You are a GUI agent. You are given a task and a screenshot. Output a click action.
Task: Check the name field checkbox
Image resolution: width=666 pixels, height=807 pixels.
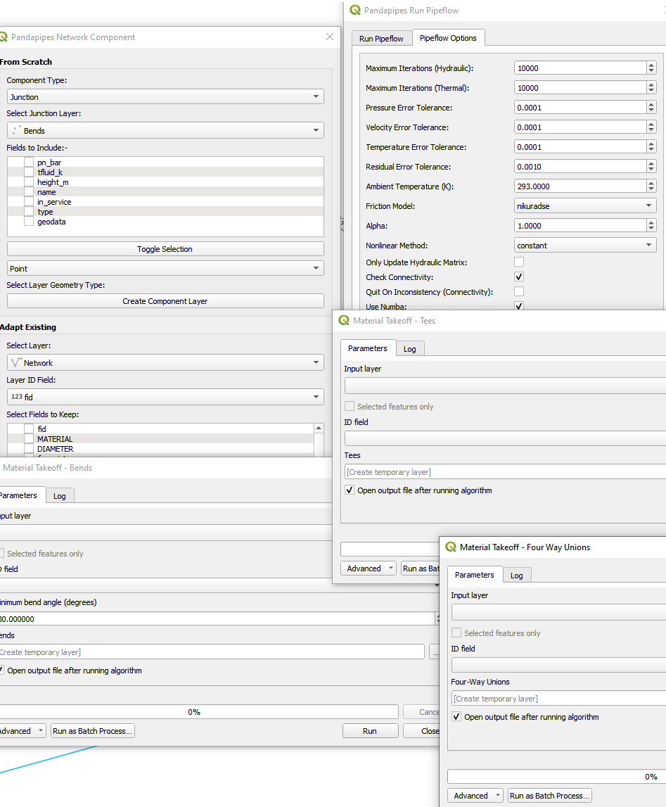tap(29, 191)
